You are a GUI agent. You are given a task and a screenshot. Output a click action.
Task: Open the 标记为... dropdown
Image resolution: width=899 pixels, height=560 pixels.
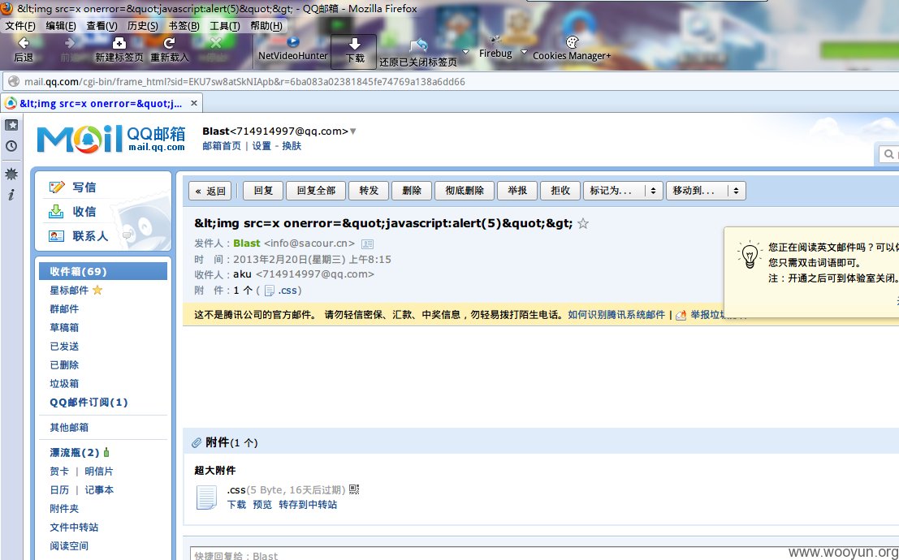pos(623,191)
